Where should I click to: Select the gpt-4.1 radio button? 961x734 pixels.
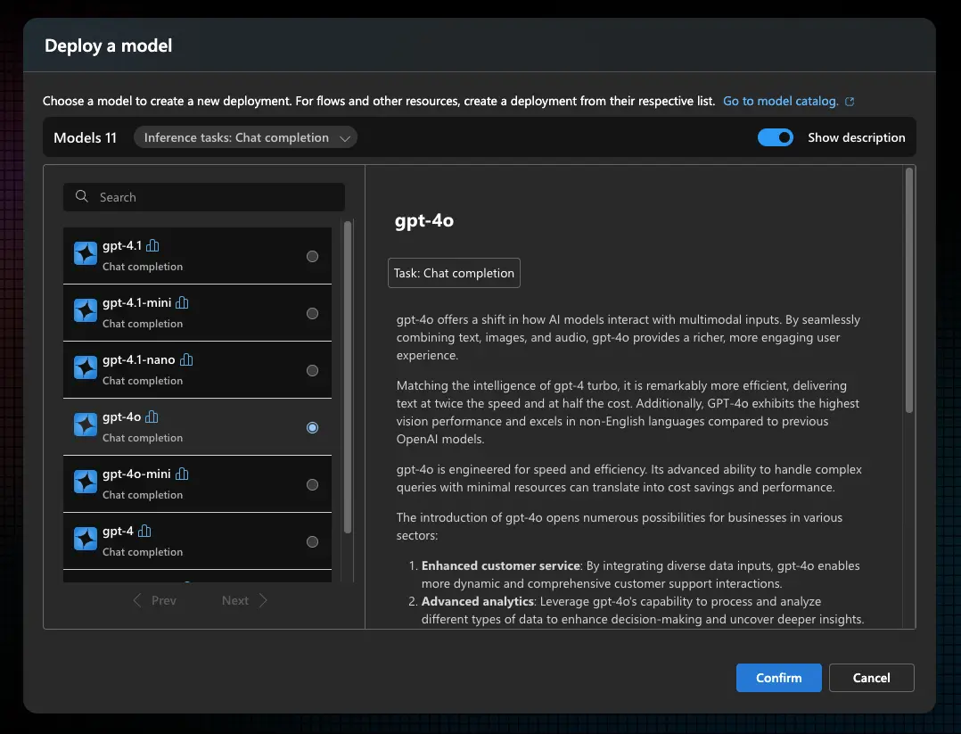pyautogui.click(x=312, y=256)
